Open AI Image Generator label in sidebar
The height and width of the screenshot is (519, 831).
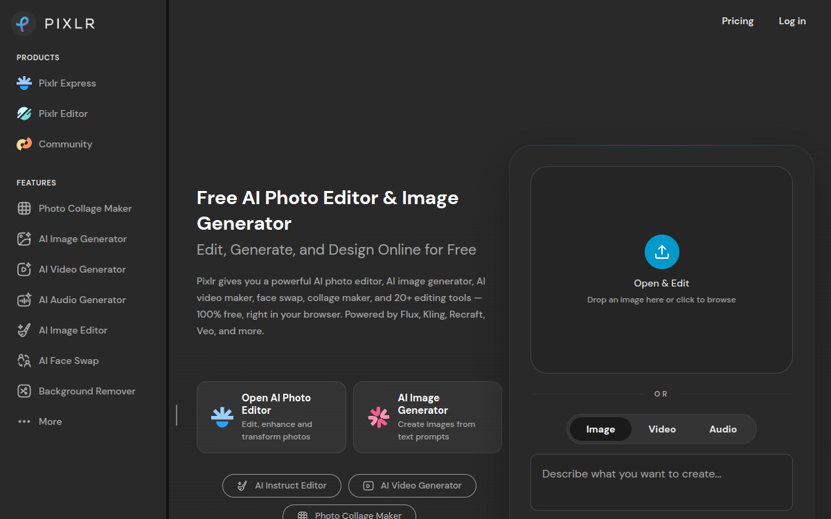coord(82,239)
